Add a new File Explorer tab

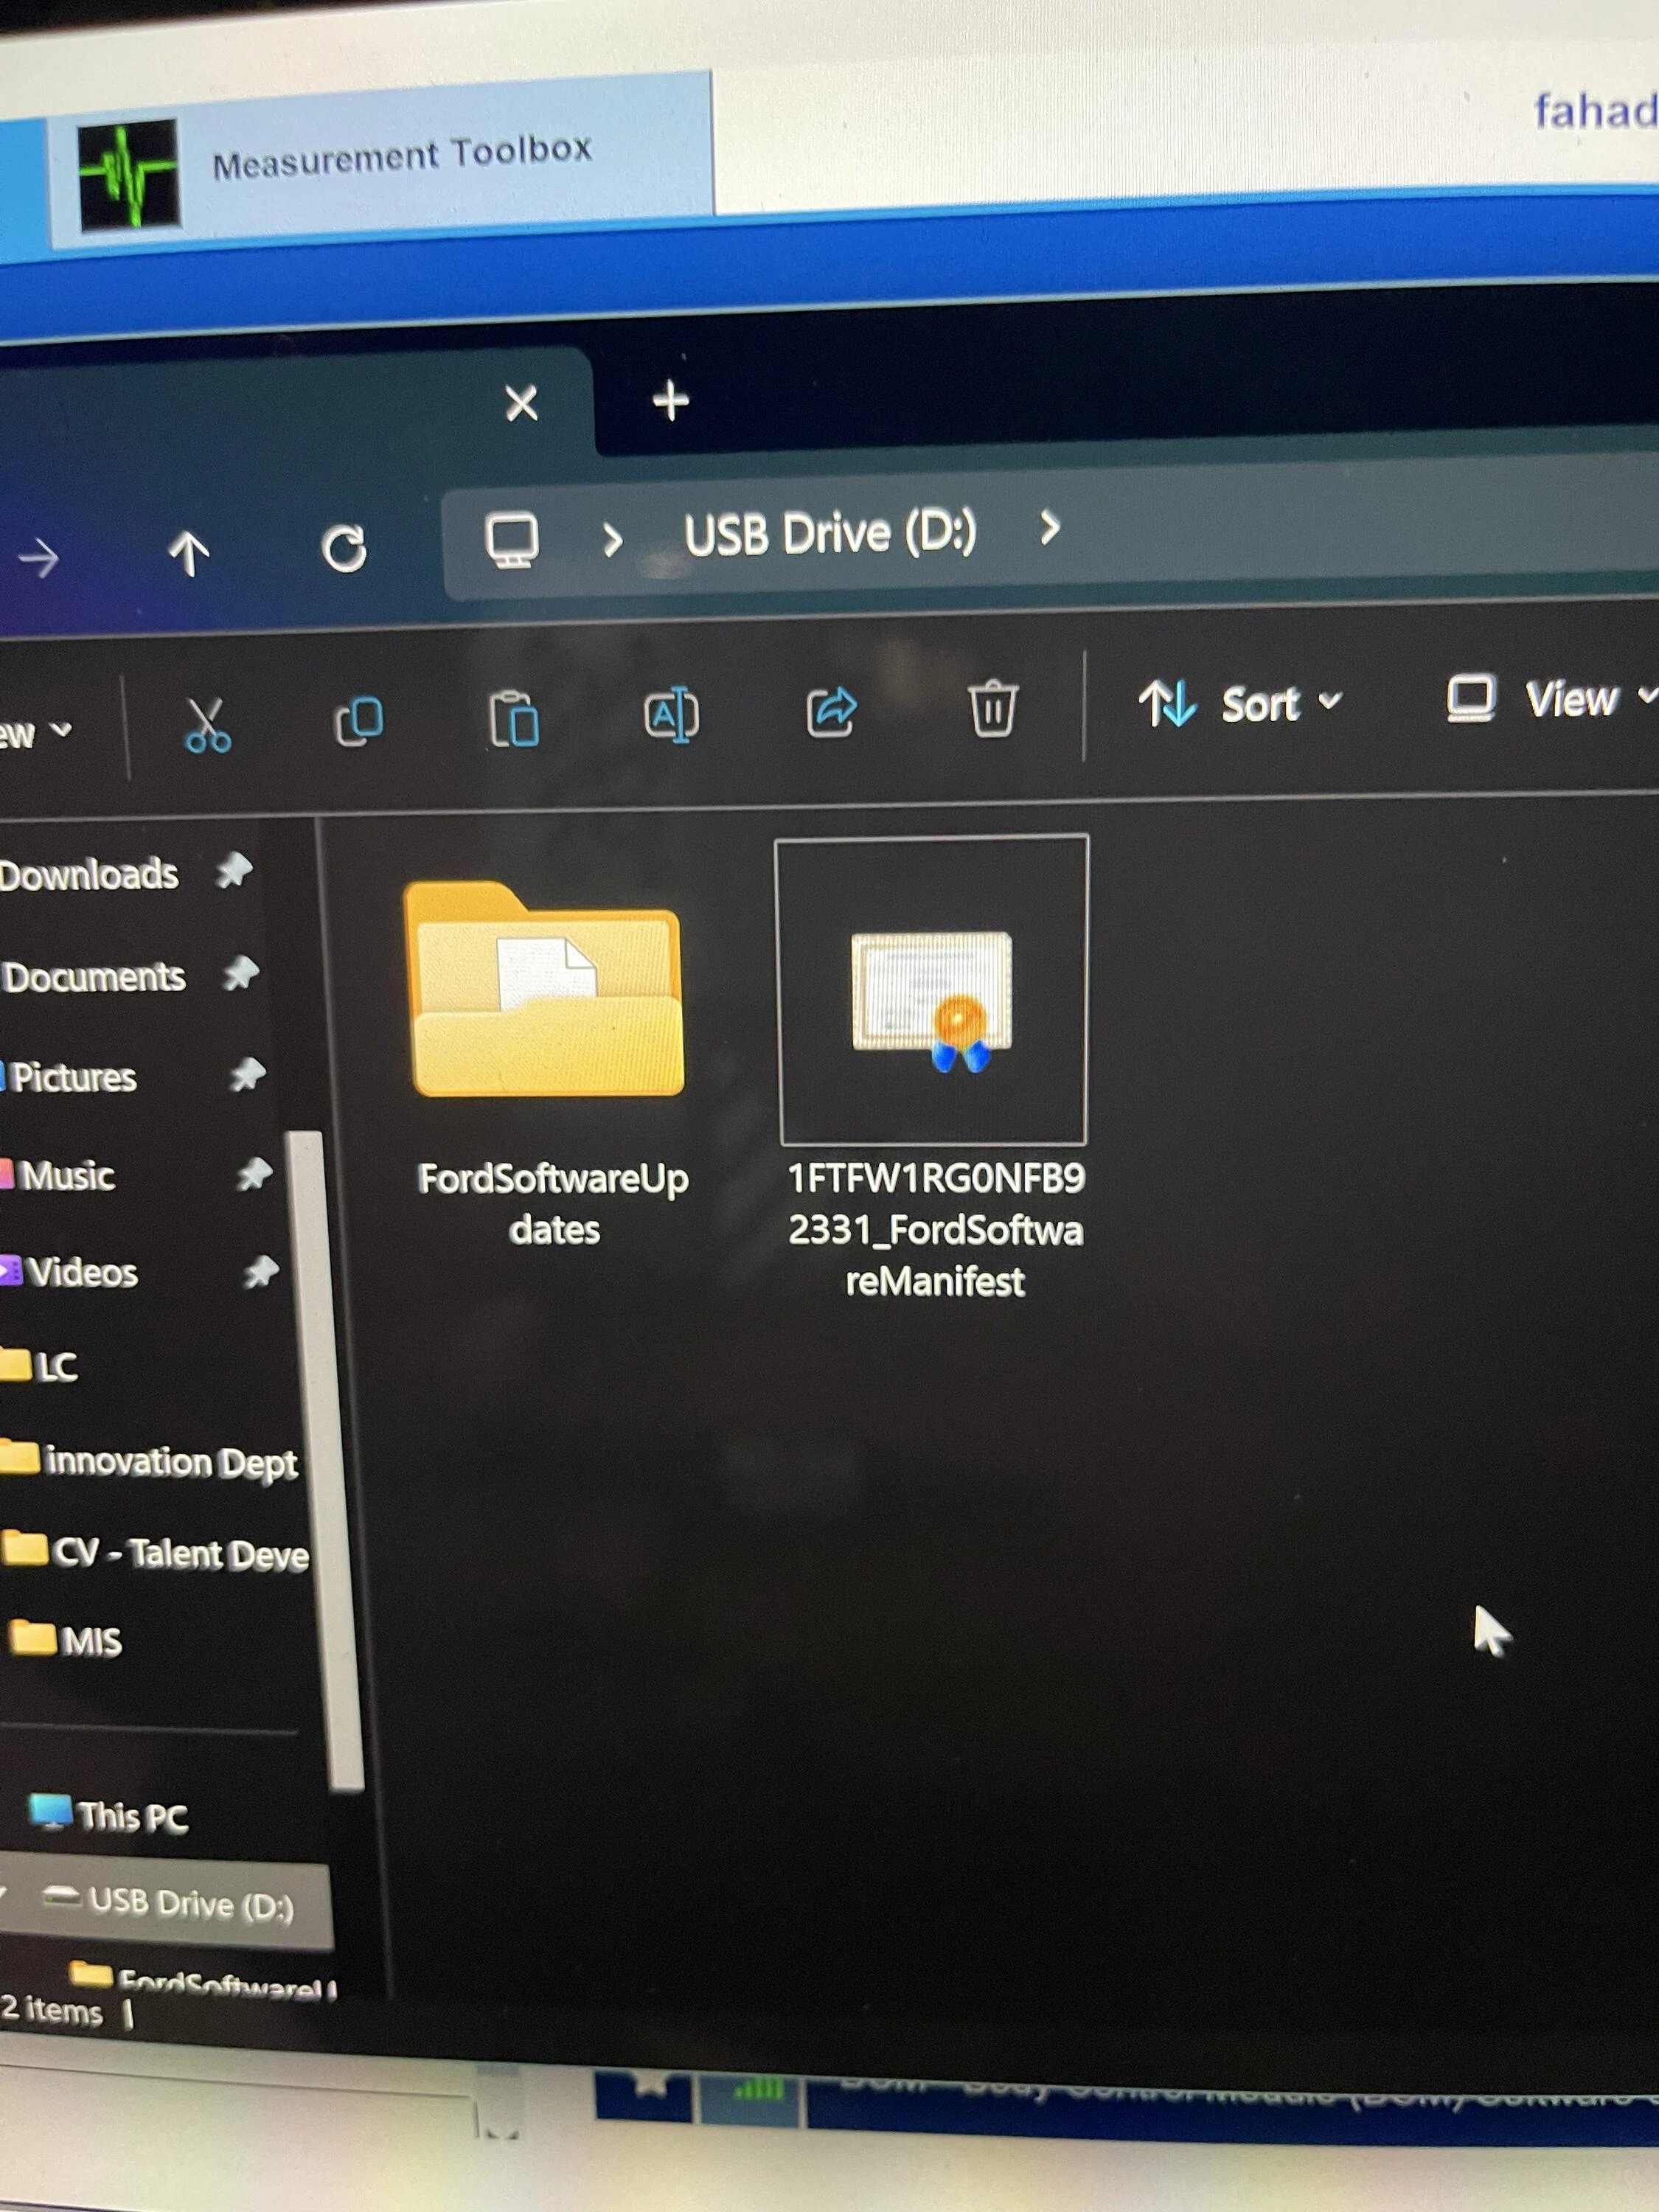click(x=670, y=401)
